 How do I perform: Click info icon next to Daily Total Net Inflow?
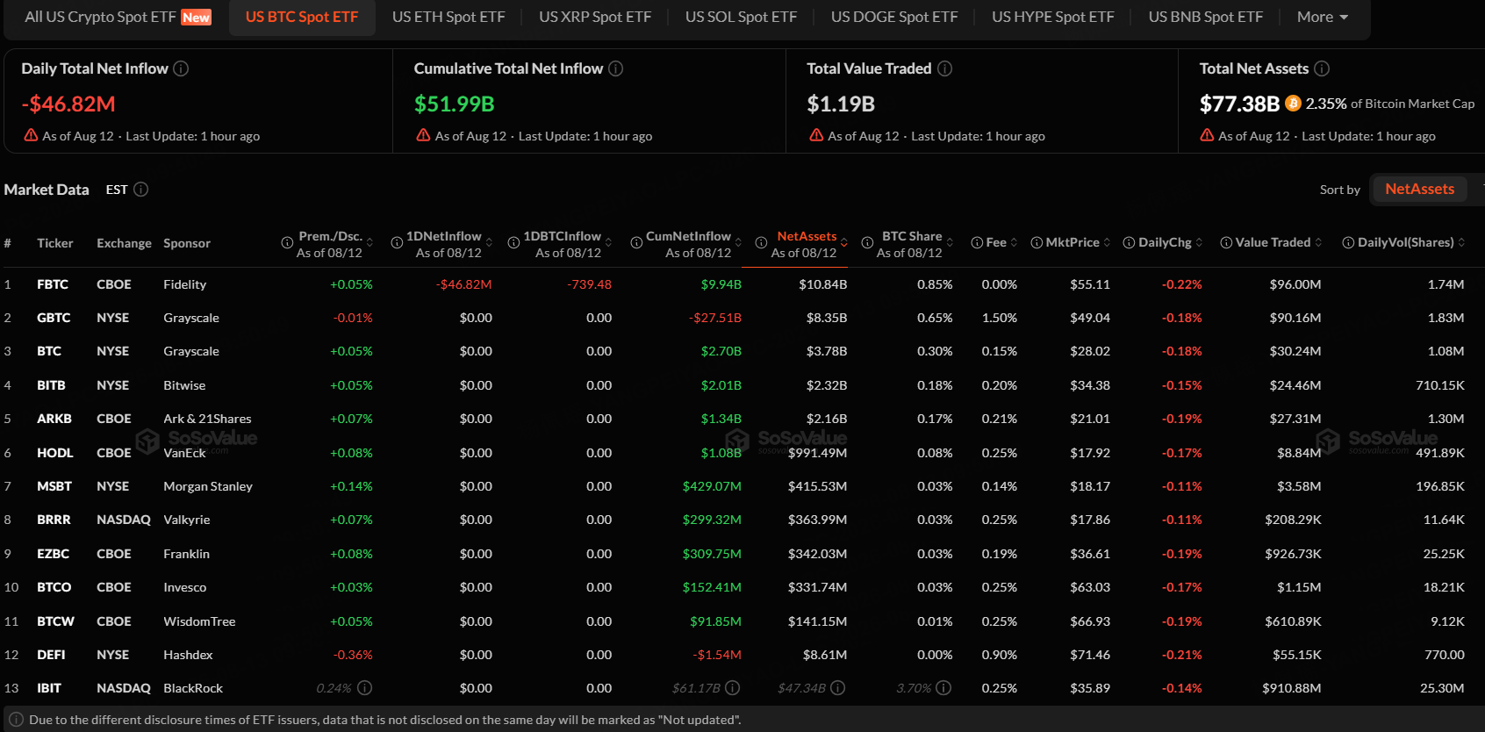[x=181, y=68]
